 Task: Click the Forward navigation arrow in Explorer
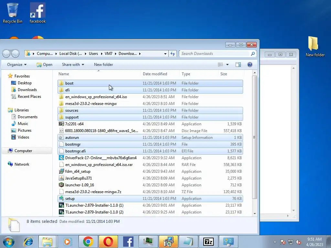tap(16, 54)
